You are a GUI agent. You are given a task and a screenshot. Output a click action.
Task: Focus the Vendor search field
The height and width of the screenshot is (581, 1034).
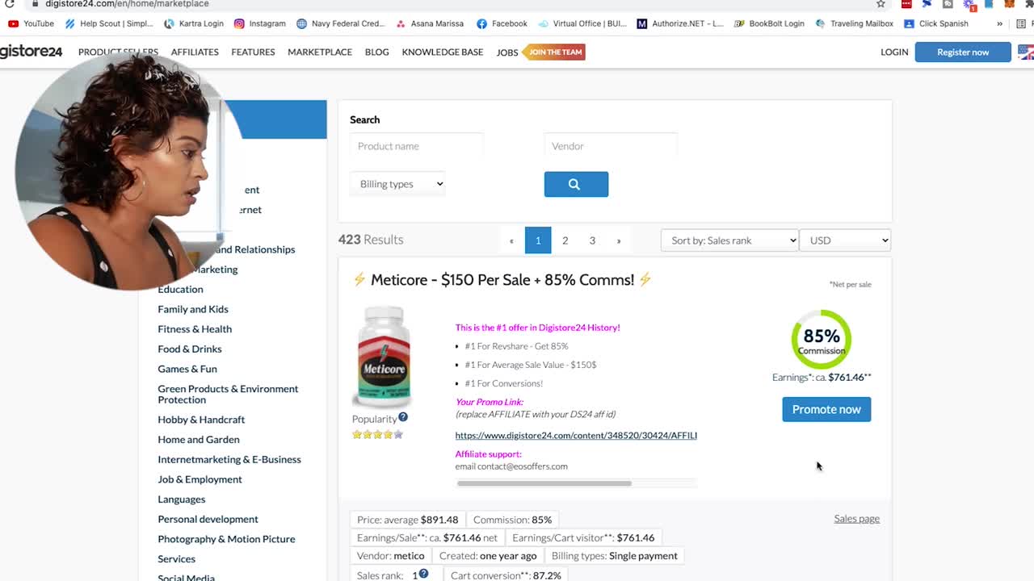point(611,146)
